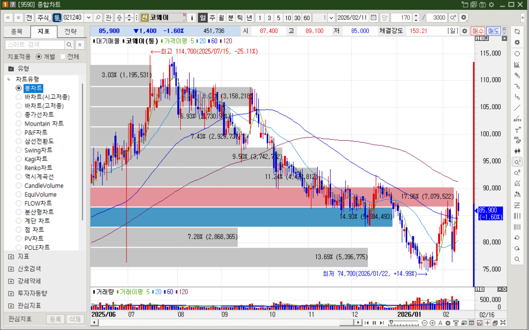The height and width of the screenshot is (330, 529).
Task: Click the 스마트 검색 input field
Action: tap(35, 44)
